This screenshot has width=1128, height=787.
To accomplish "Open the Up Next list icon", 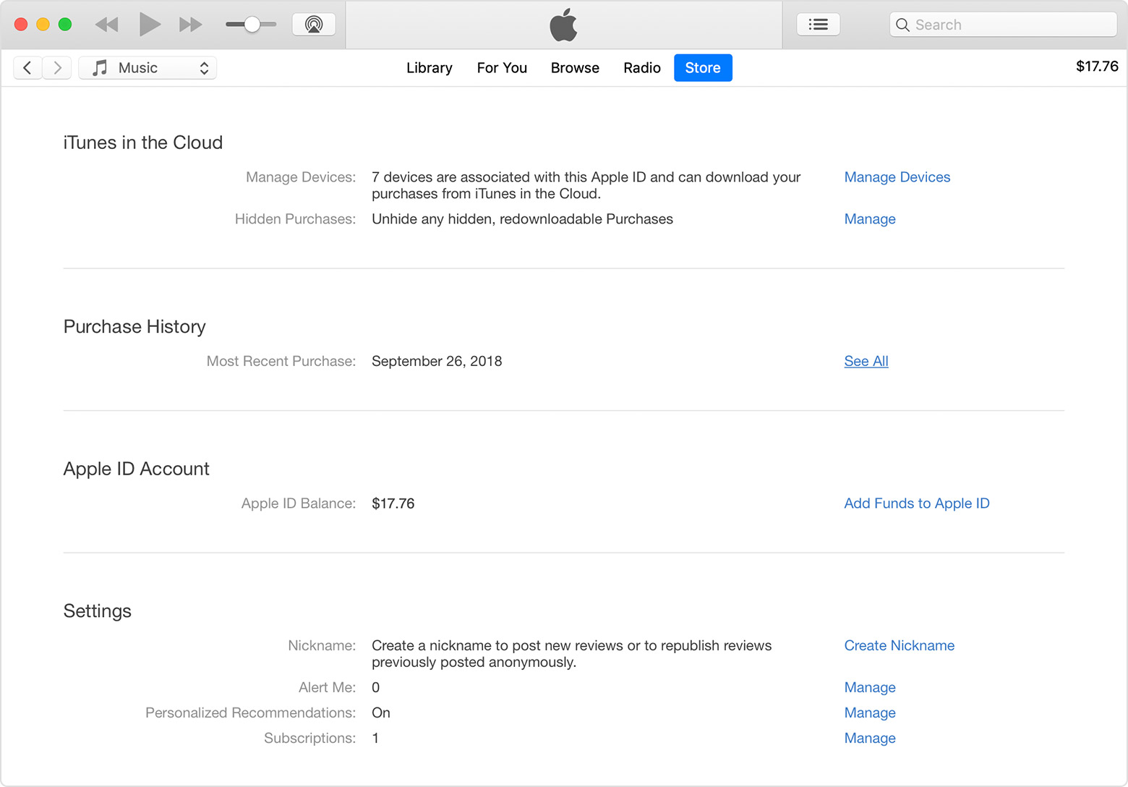I will click(x=818, y=25).
